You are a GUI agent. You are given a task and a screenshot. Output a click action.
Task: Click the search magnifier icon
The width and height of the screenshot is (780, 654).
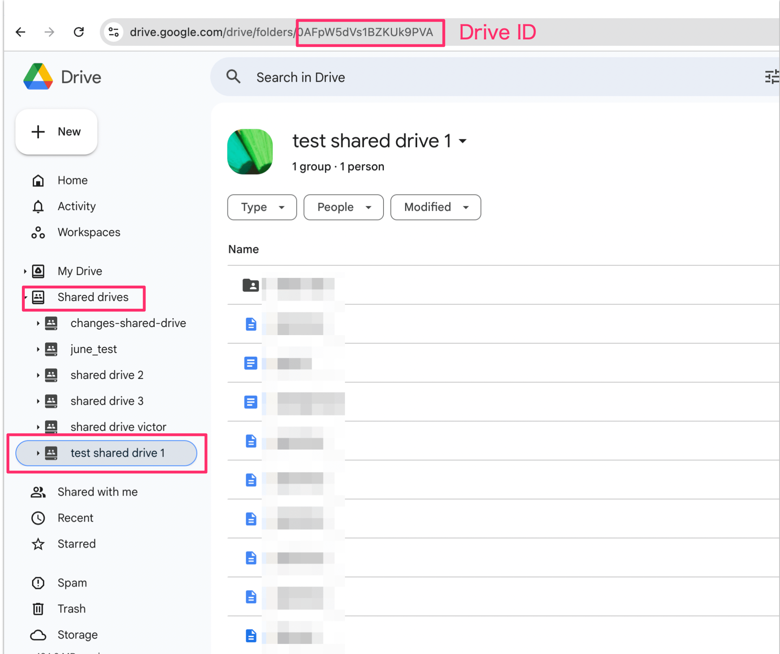coord(234,76)
